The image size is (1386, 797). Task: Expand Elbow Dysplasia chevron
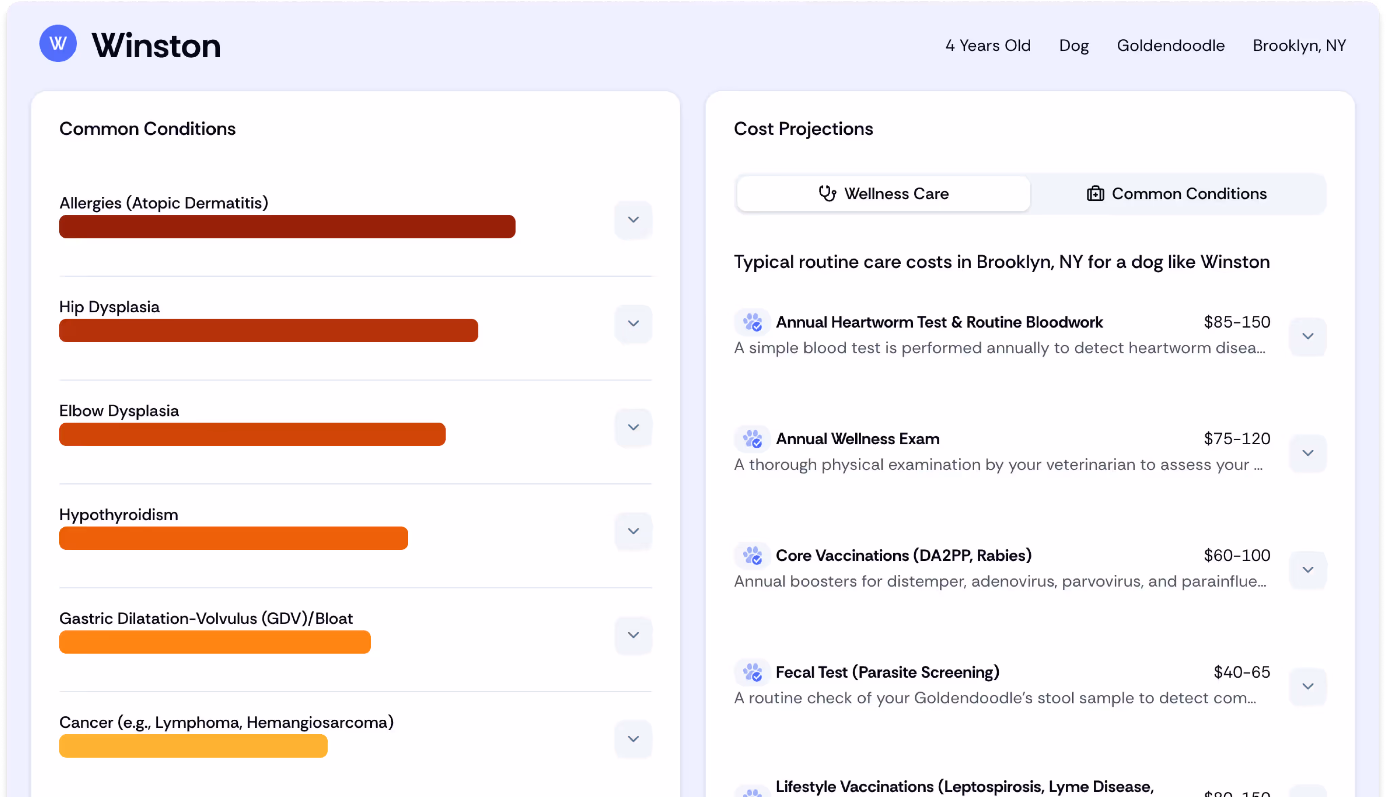(633, 428)
